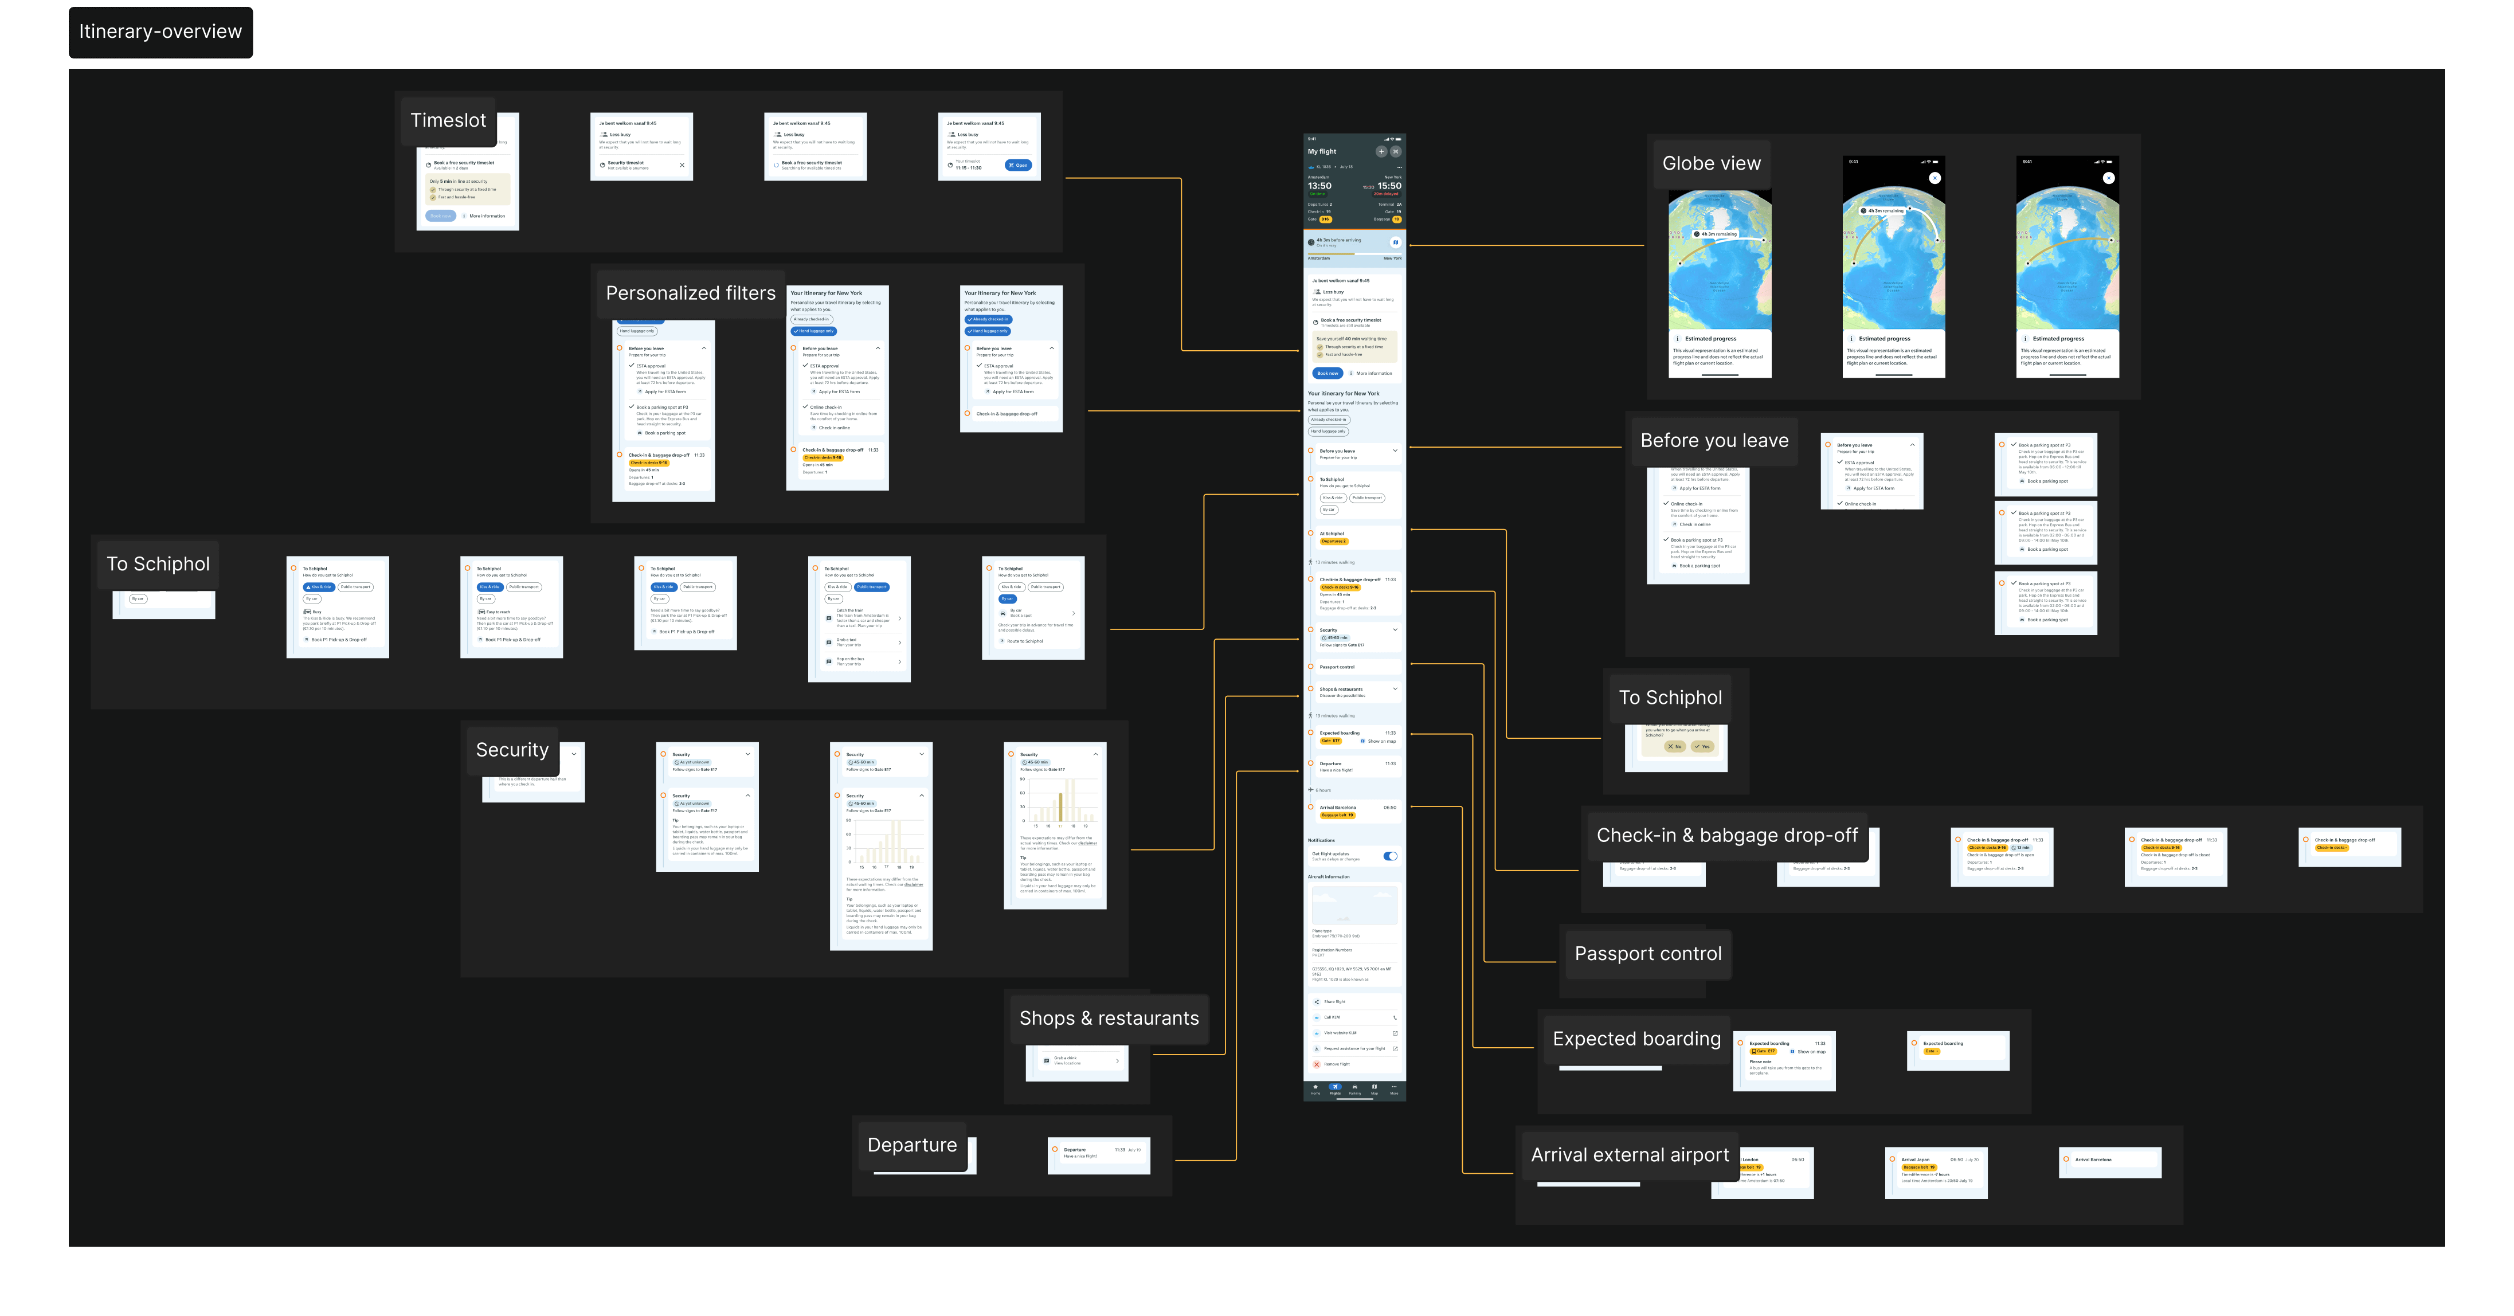Toggle the Get flight updates switch
Screen dimensions: 2514x1316
pyautogui.click(x=1390, y=856)
